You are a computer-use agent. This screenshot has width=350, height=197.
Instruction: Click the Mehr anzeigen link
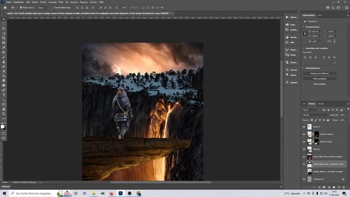pyautogui.click(x=319, y=84)
